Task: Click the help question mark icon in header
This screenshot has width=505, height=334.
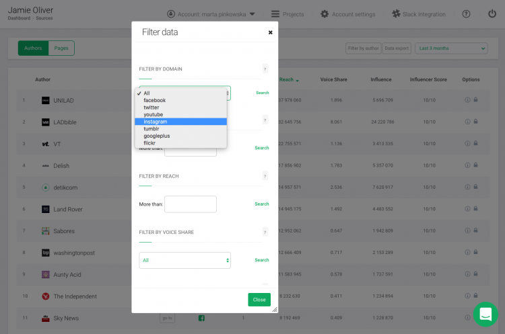Action: 466,14
